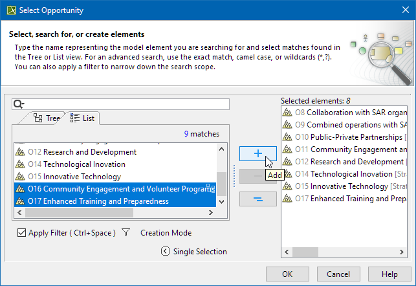Toggle the Apply Filter checkbox
Viewport: 416px width, 286px height.
pyautogui.click(x=21, y=233)
